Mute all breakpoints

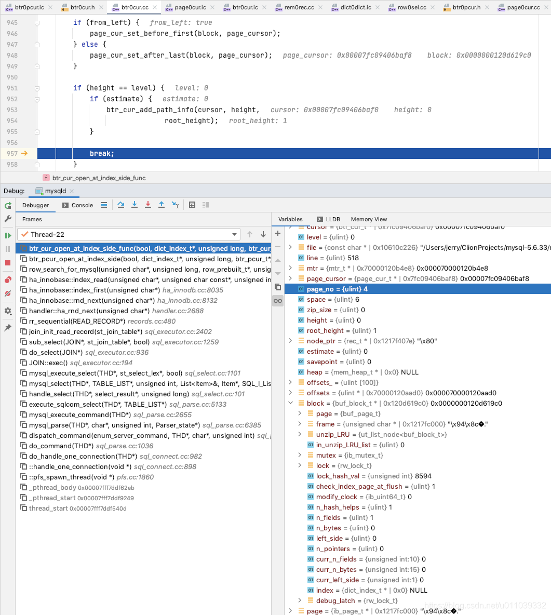8,293
